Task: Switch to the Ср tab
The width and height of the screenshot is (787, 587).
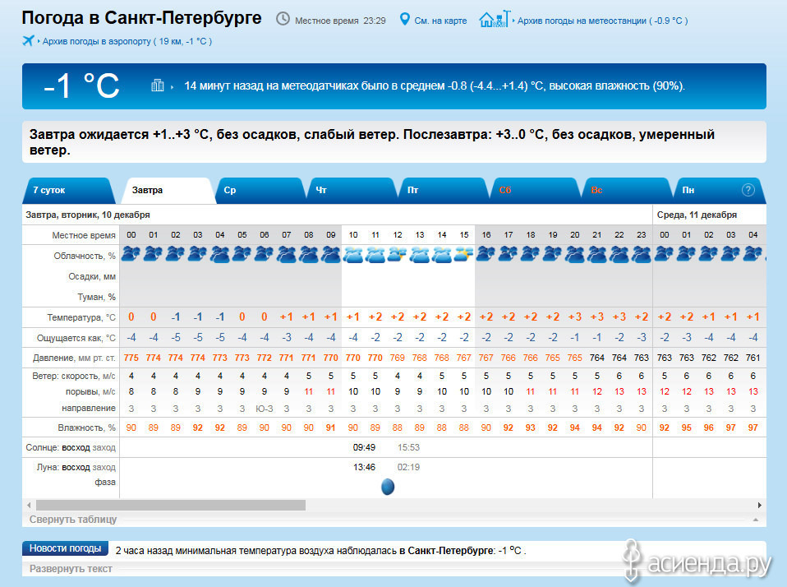Action: point(260,190)
